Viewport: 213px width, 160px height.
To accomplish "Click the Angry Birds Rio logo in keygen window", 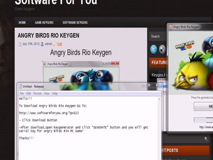I will point(185,45).
